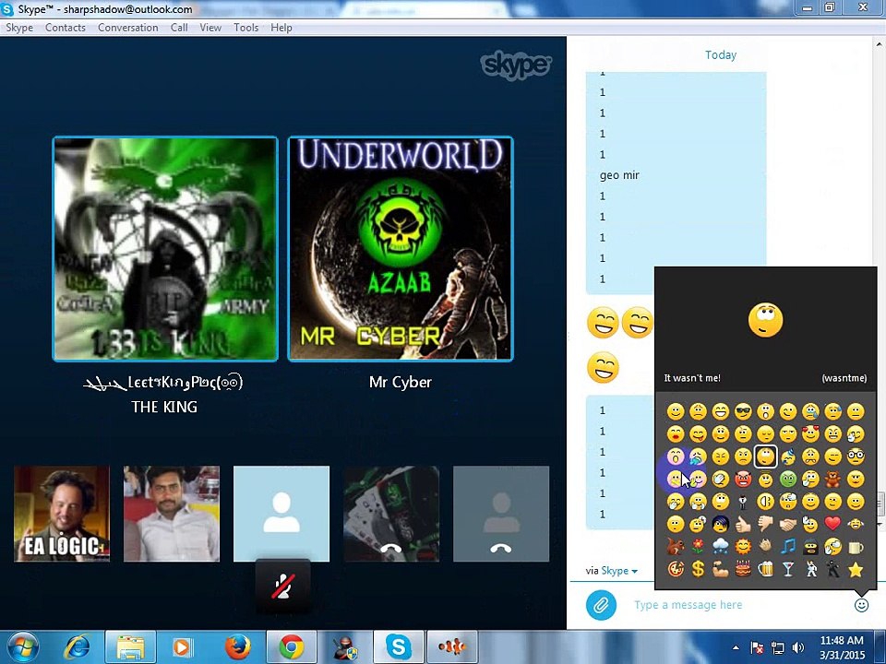Choose the pizza emoticon
The image size is (886, 664).
(x=676, y=569)
